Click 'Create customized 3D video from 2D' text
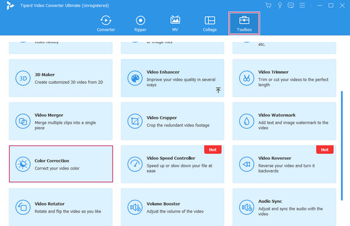The height and width of the screenshot is (226, 350). [69, 82]
